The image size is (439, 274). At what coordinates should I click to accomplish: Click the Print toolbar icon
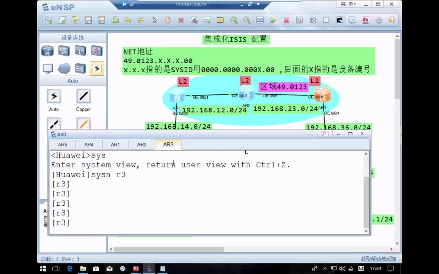click(x=115, y=20)
